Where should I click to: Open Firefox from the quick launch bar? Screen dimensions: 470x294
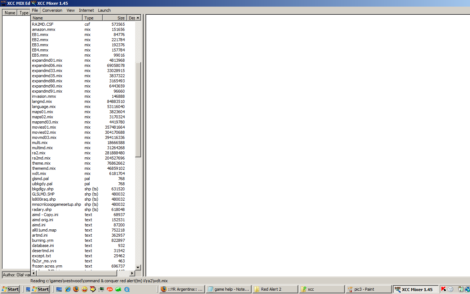pyautogui.click(x=76, y=289)
